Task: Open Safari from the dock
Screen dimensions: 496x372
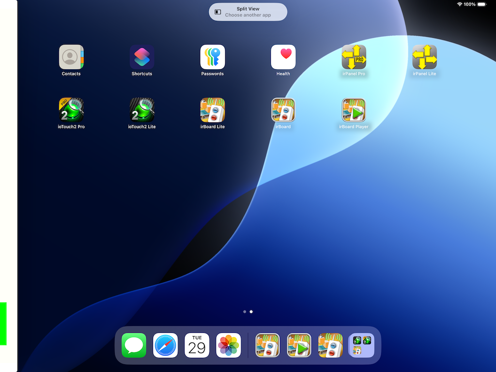Action: pyautogui.click(x=166, y=345)
